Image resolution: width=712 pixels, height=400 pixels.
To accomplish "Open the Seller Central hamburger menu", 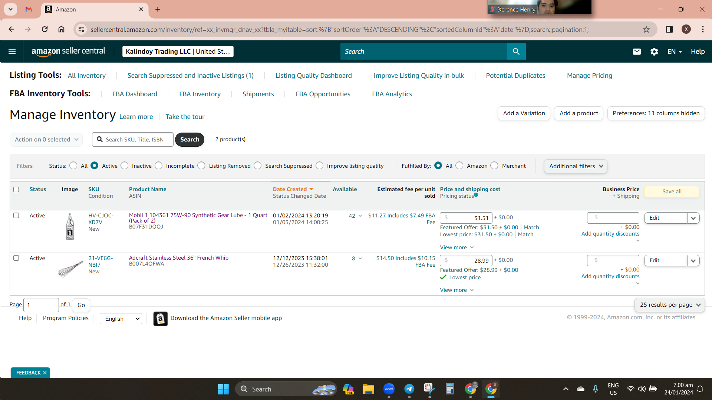I will point(12,51).
